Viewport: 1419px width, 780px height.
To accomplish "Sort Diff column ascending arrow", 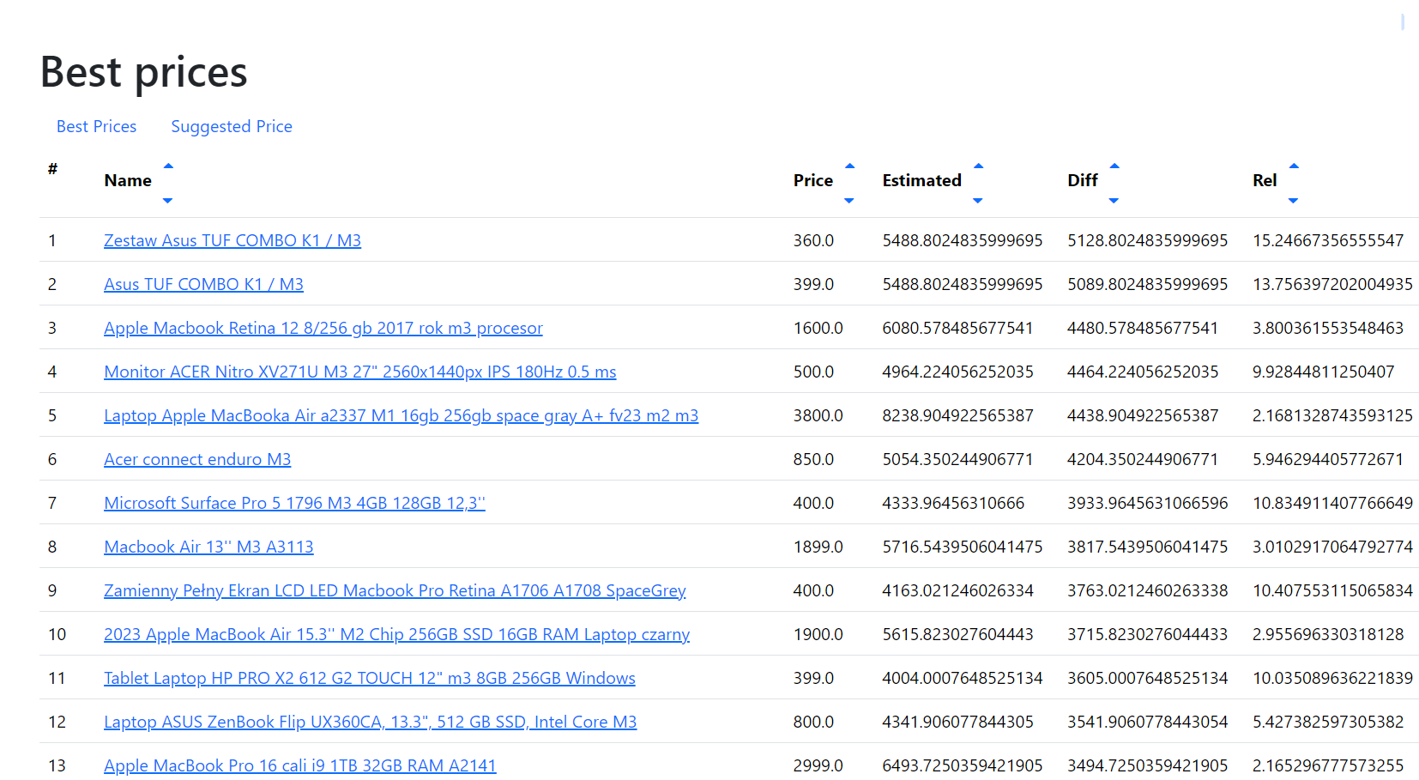I will point(1114,166).
